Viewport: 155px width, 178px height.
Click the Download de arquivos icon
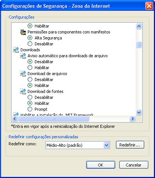pyautogui.click(x=23, y=74)
